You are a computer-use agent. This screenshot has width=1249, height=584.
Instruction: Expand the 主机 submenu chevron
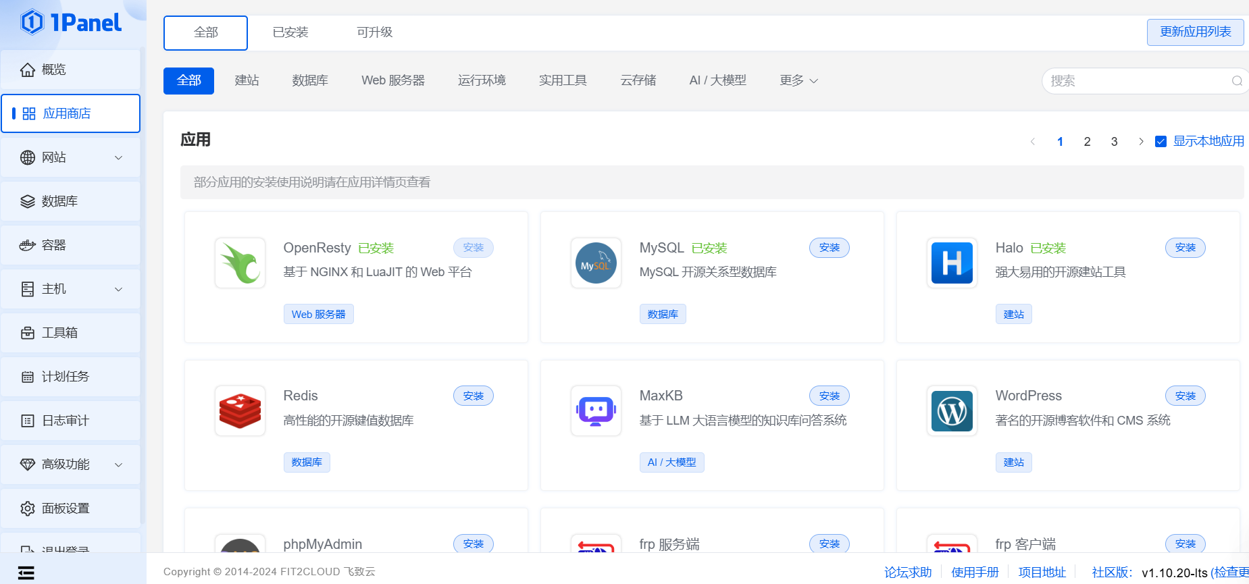pyautogui.click(x=119, y=289)
